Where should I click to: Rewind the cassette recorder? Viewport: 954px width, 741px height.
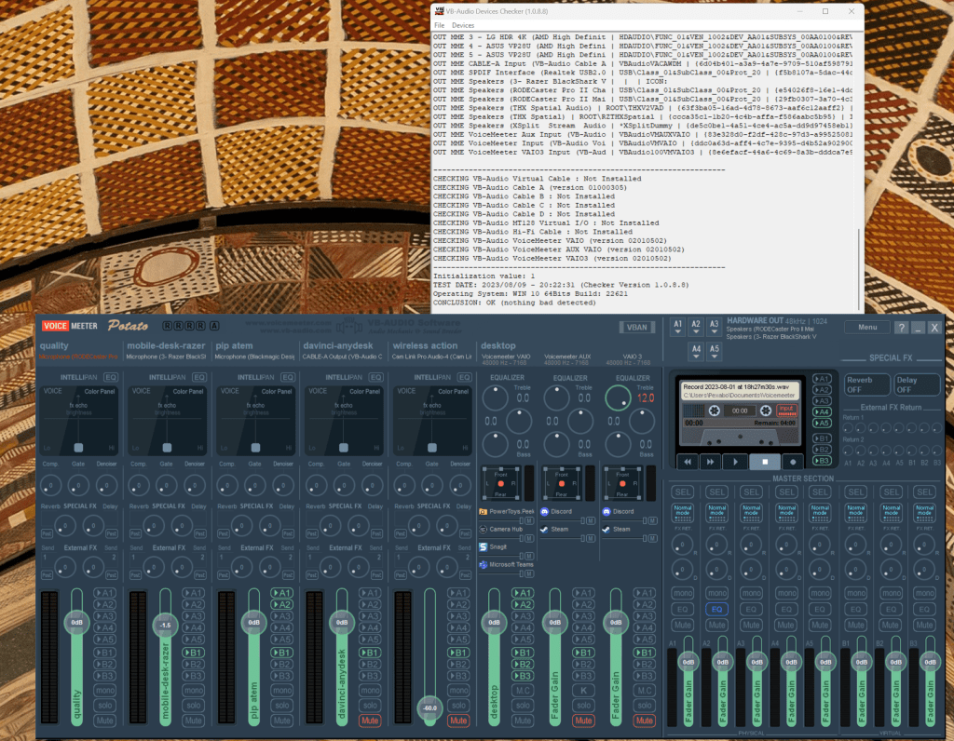tap(688, 462)
